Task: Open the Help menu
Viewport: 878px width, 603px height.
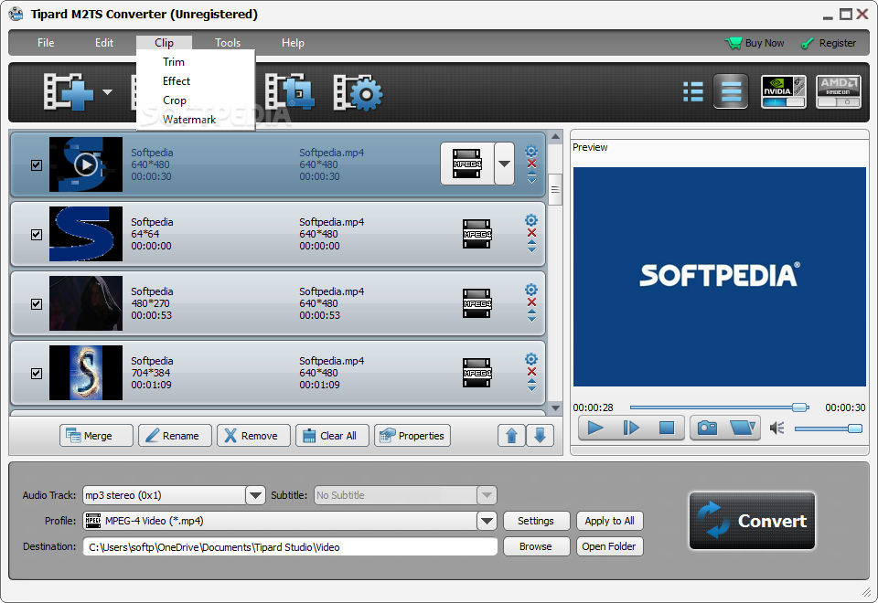Action: coord(293,43)
